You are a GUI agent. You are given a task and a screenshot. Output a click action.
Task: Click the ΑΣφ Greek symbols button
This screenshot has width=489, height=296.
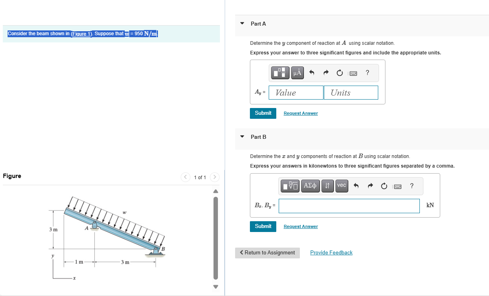pos(310,186)
